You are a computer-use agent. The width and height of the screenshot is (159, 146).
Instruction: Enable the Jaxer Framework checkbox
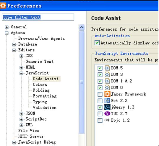[100, 94]
